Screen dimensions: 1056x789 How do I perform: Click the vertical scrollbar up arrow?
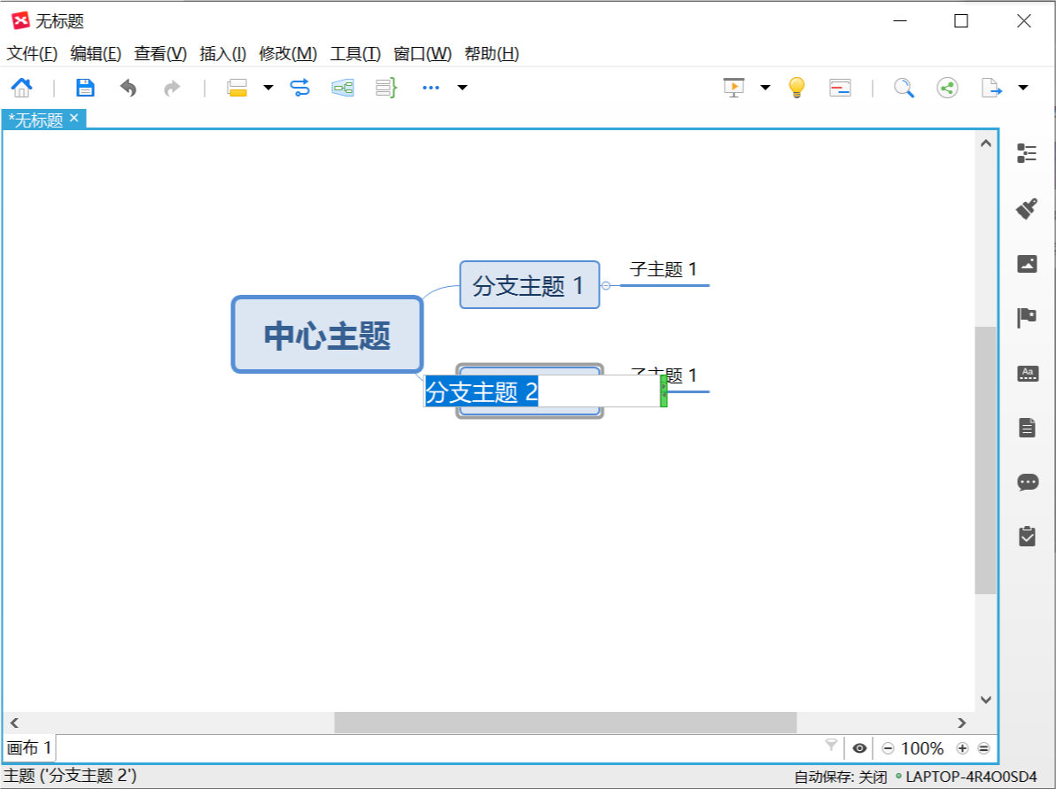point(986,143)
